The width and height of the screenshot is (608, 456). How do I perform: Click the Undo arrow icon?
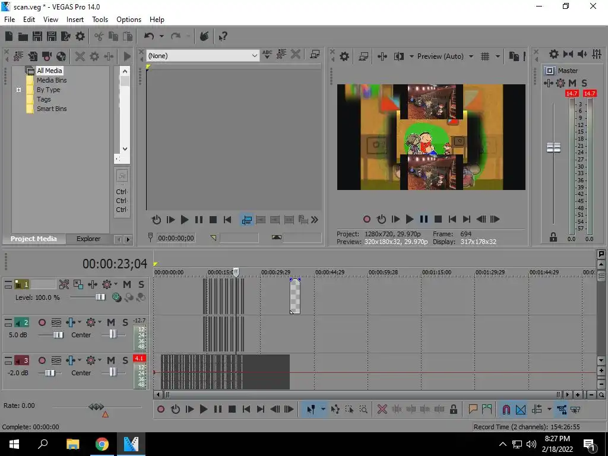click(x=149, y=36)
